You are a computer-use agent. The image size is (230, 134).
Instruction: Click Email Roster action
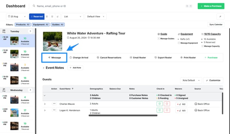coord(138,57)
